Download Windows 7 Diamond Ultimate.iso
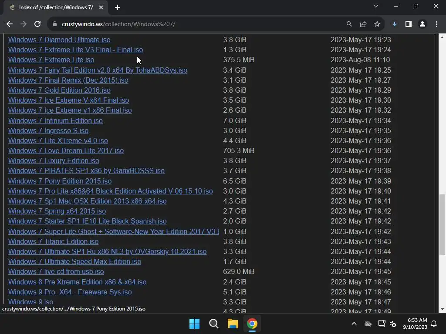 (x=59, y=40)
